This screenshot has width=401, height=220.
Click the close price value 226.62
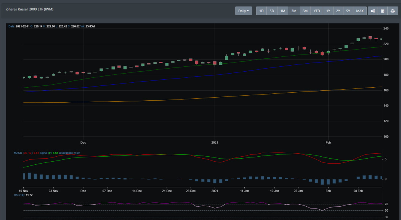coord(75,26)
